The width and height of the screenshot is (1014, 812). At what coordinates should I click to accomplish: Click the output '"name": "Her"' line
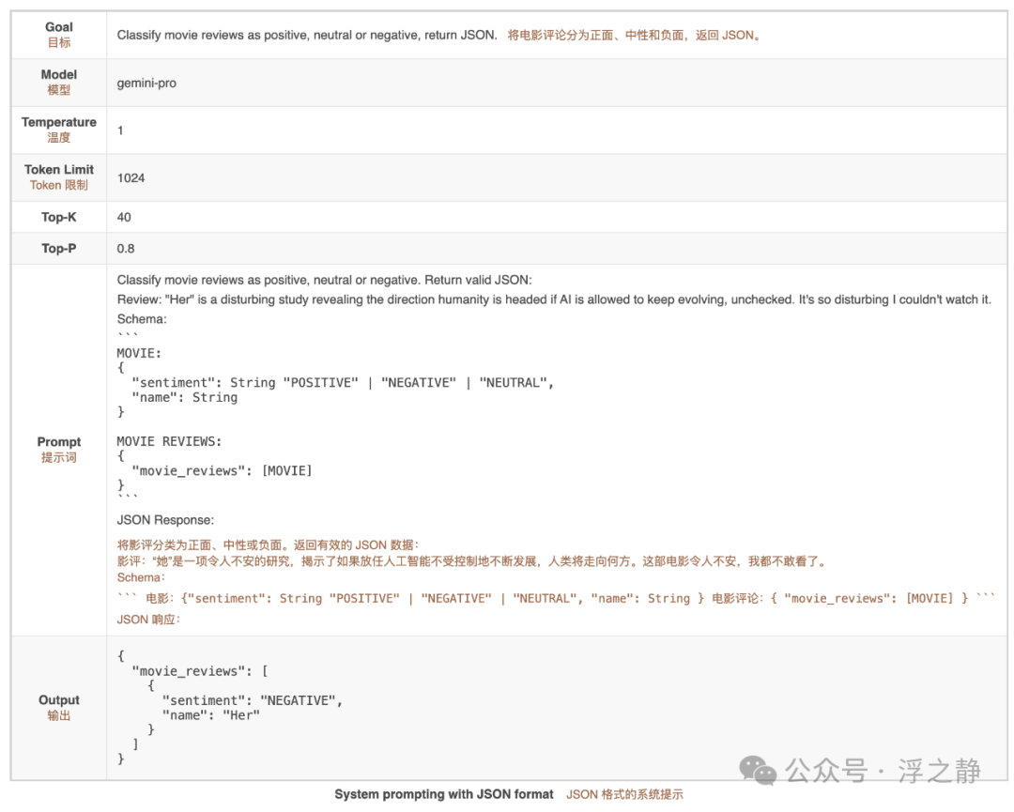point(211,715)
